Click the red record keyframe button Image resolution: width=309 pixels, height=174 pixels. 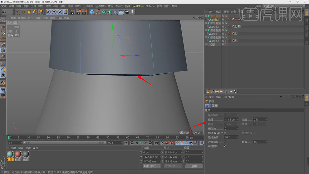(162, 143)
